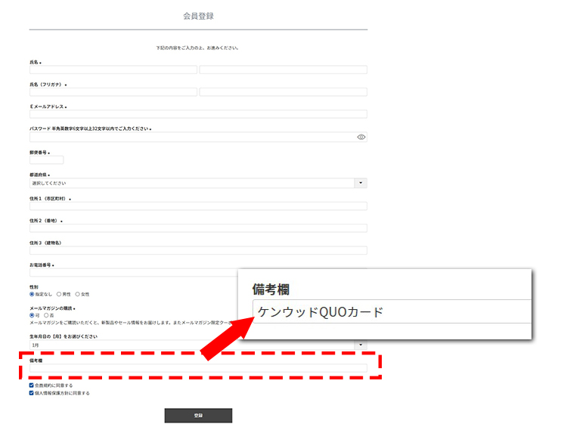Expand the birth month 1月 dropdown

coord(361,345)
